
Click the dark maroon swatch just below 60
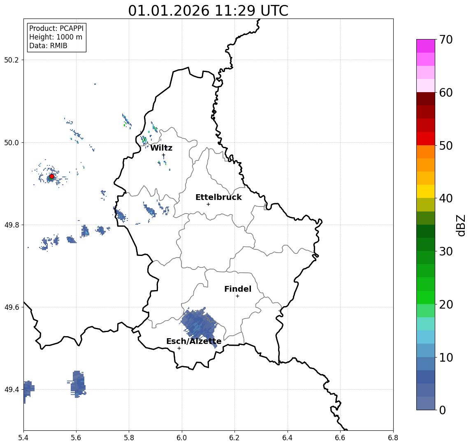point(426,99)
